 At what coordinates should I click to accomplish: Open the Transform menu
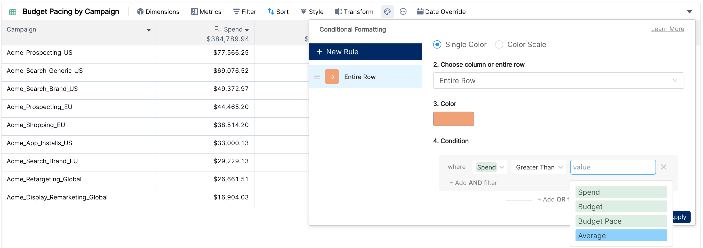click(354, 12)
